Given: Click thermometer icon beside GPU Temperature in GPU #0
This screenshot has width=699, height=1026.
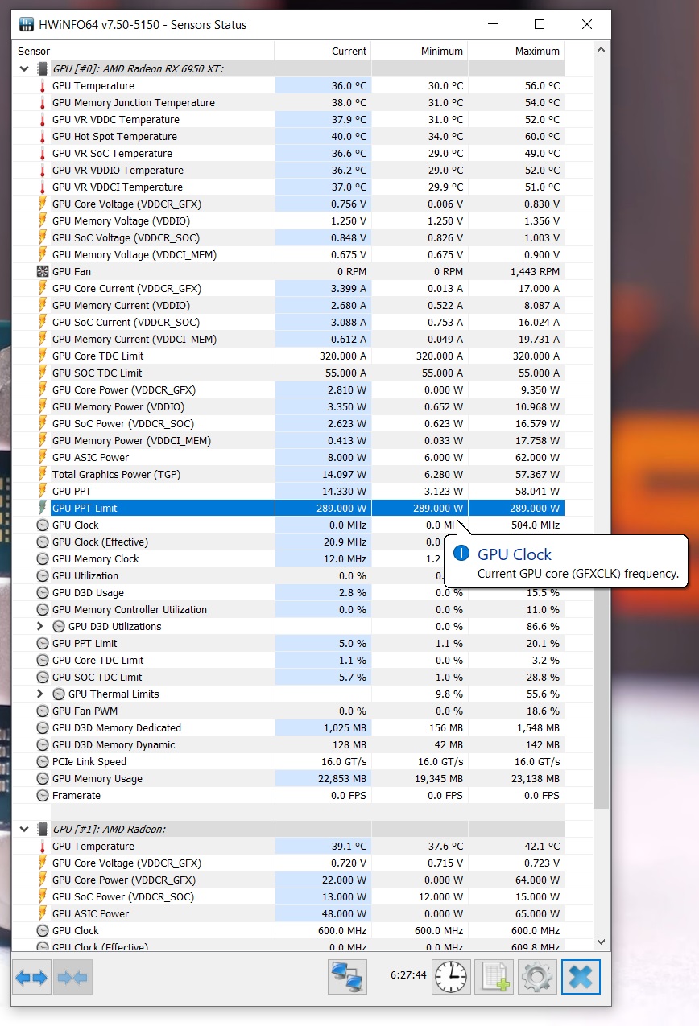Looking at the screenshot, I should point(43,85).
